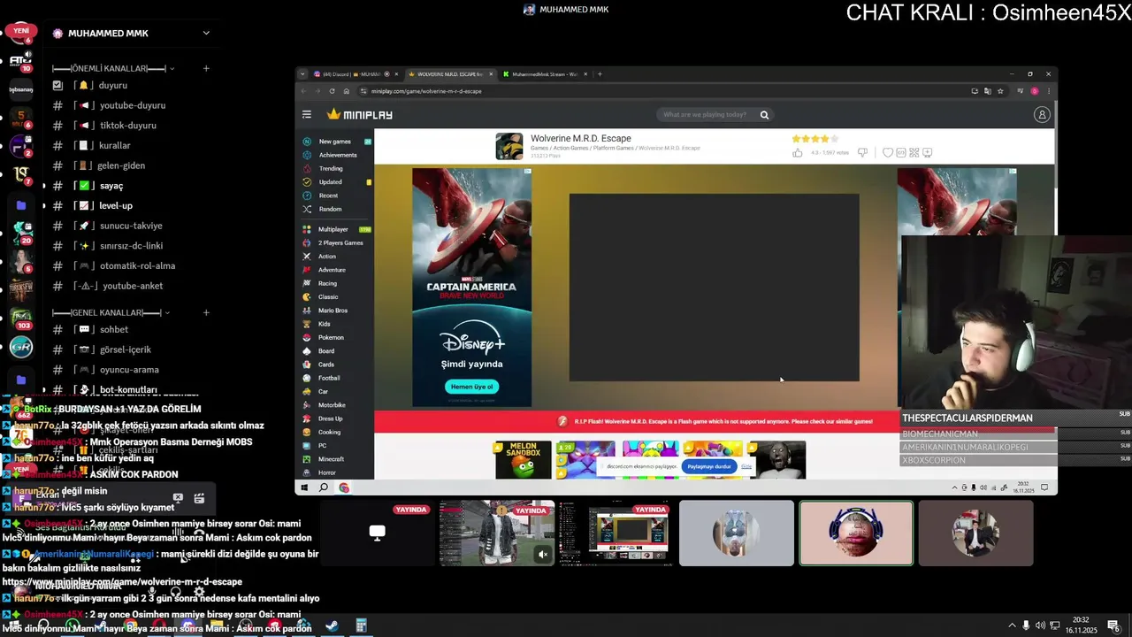Open the youtube-duyuru channel

pyautogui.click(x=133, y=105)
